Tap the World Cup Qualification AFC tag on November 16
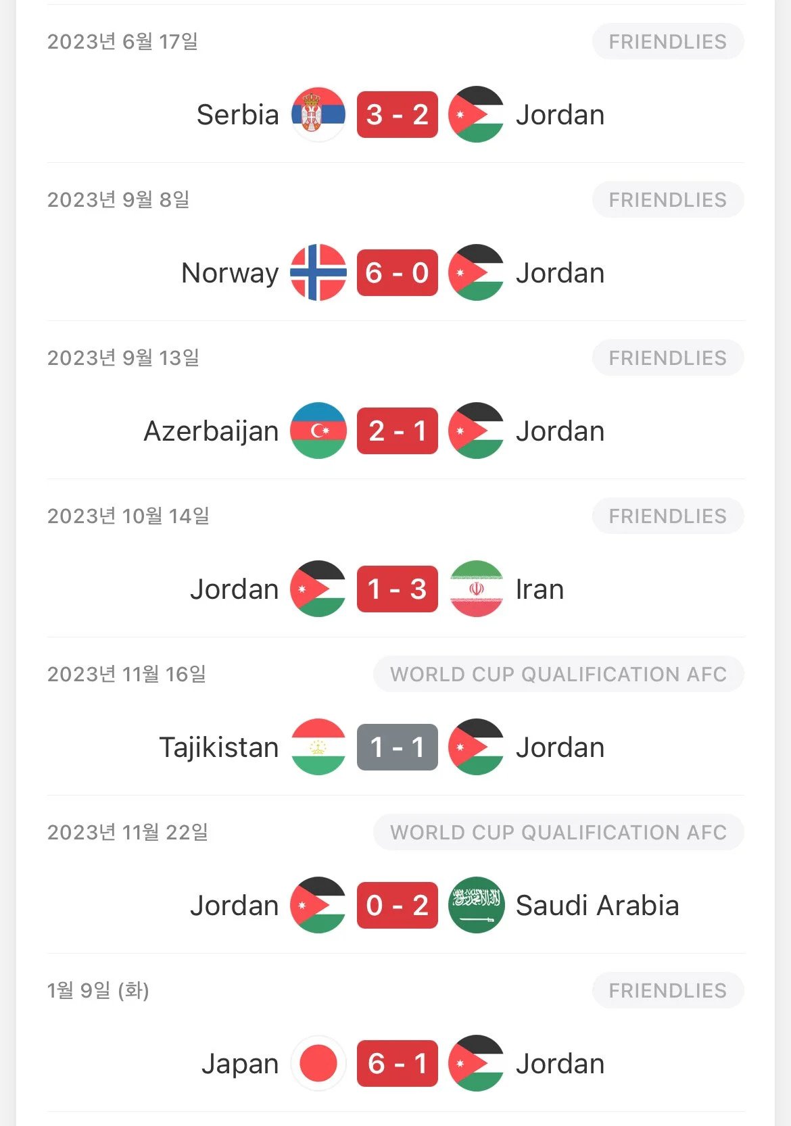This screenshot has height=1126, width=791. point(558,675)
